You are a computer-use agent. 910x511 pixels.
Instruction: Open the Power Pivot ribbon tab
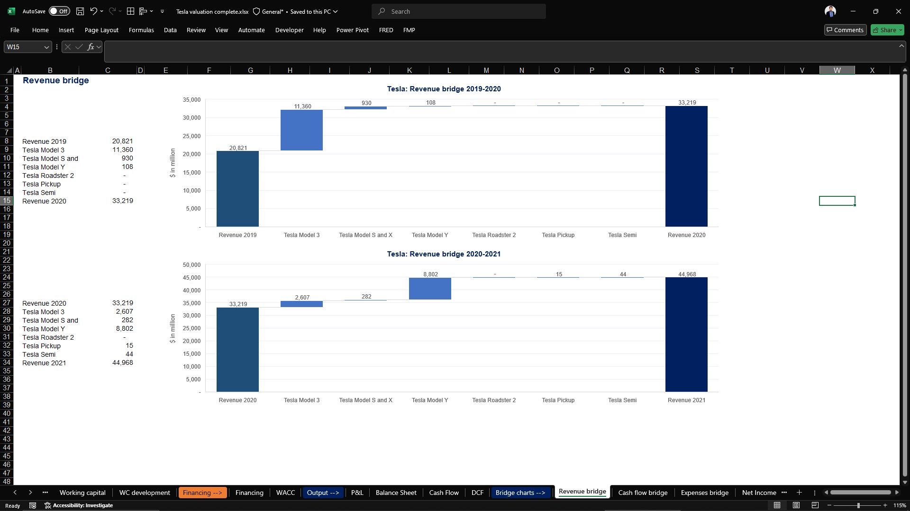pos(353,30)
